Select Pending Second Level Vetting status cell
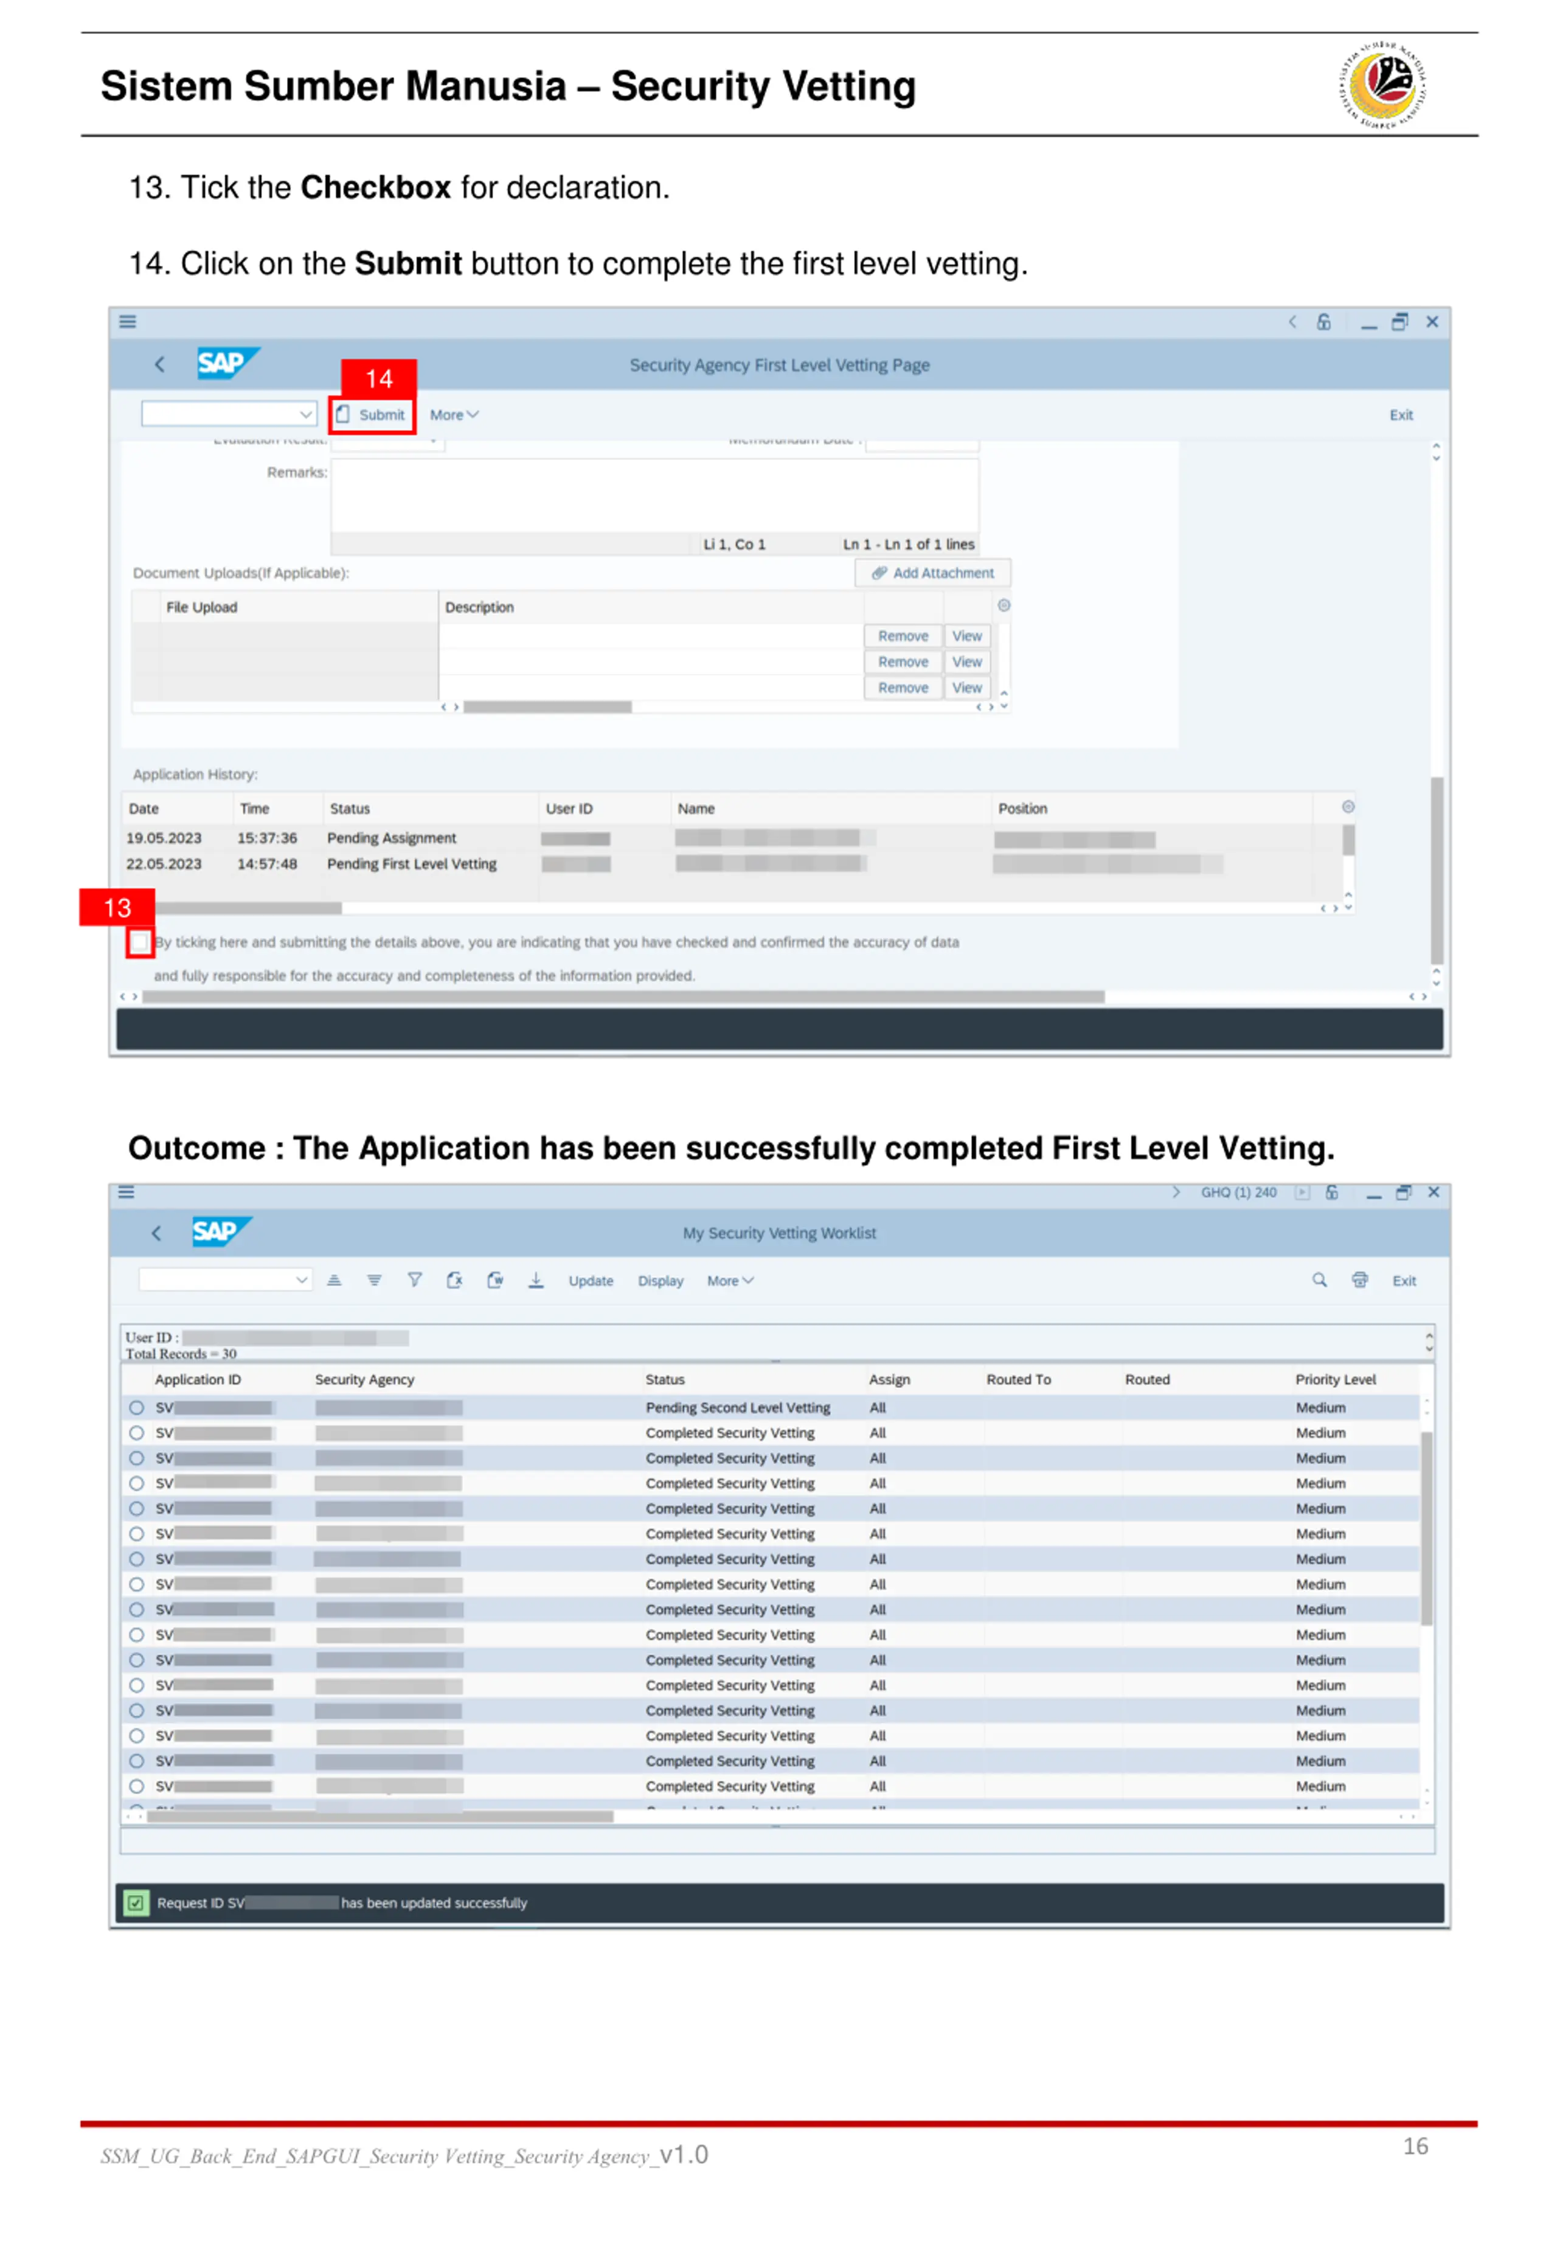 click(738, 1407)
